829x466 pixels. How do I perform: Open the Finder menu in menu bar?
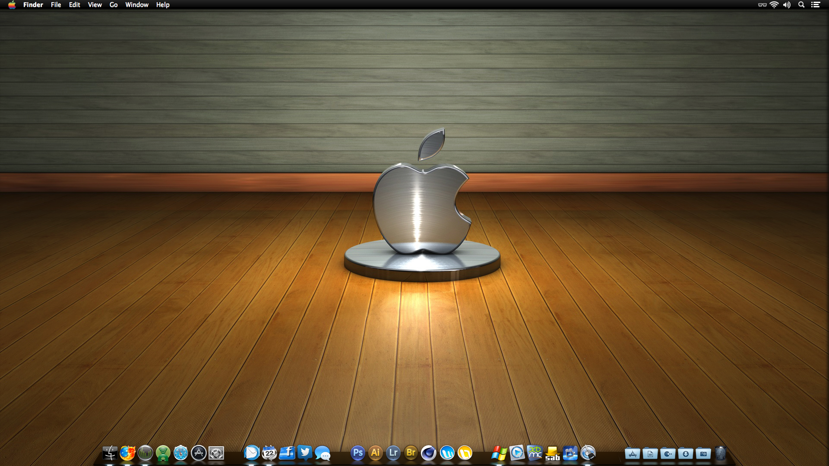point(33,5)
